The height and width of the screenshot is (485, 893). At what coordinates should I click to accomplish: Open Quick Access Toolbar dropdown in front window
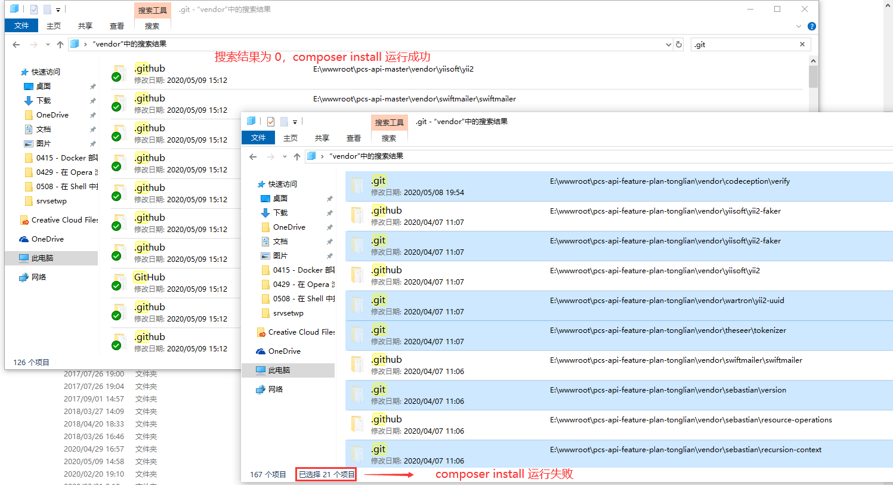(x=295, y=122)
